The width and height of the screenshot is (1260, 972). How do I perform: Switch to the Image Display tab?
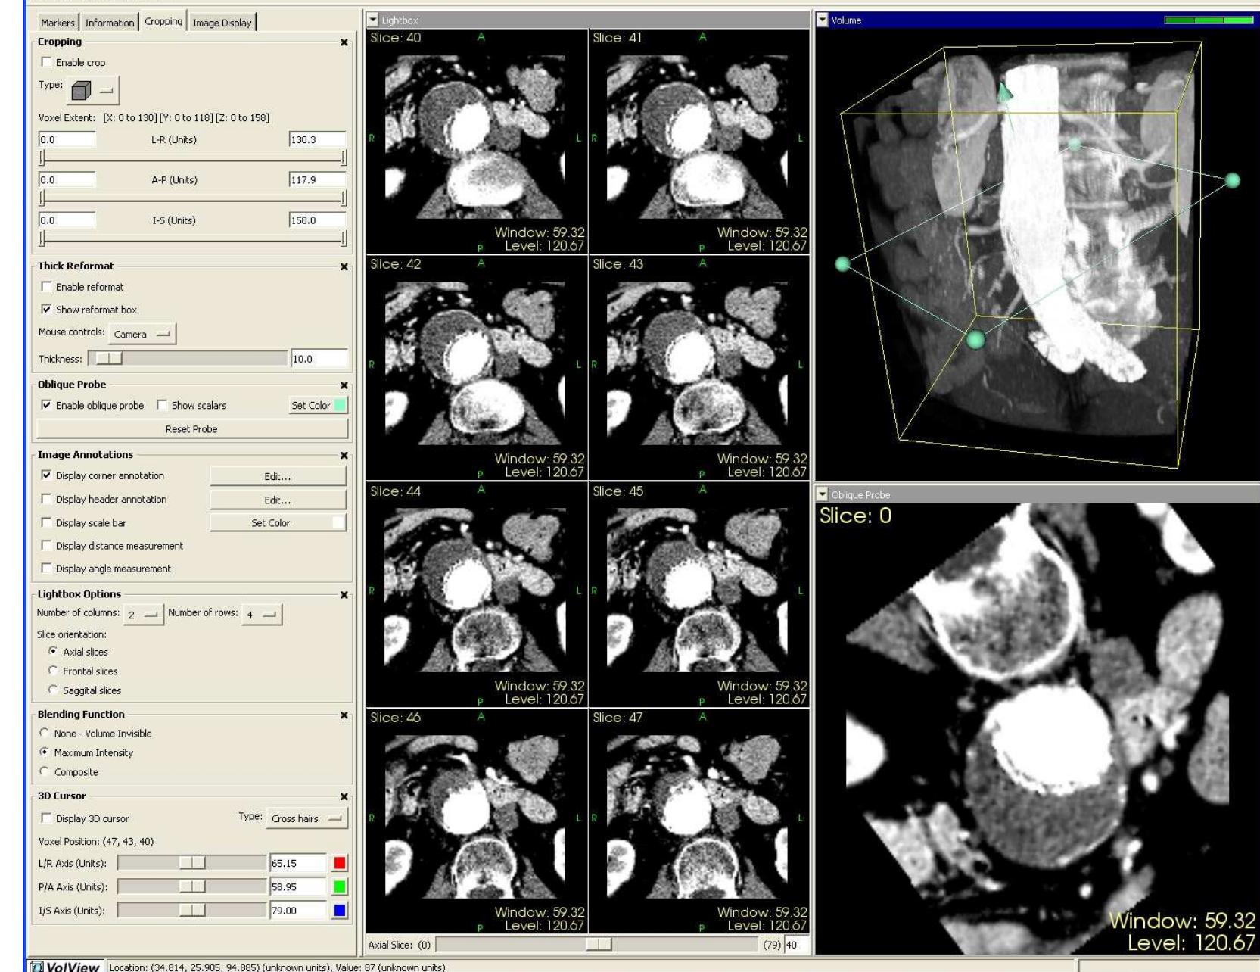tap(222, 23)
